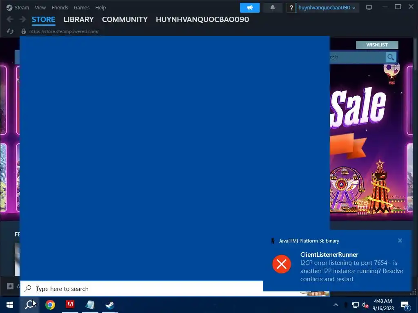
Task: Open the HUYNHVANQUOCBAO090 profile tab
Action: (x=202, y=20)
